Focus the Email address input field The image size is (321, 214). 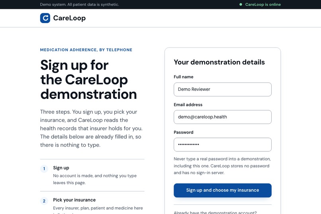[223, 117]
